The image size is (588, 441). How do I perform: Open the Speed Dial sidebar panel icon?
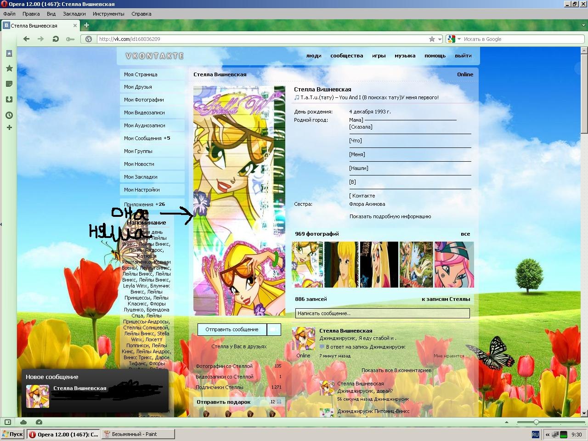(x=9, y=53)
